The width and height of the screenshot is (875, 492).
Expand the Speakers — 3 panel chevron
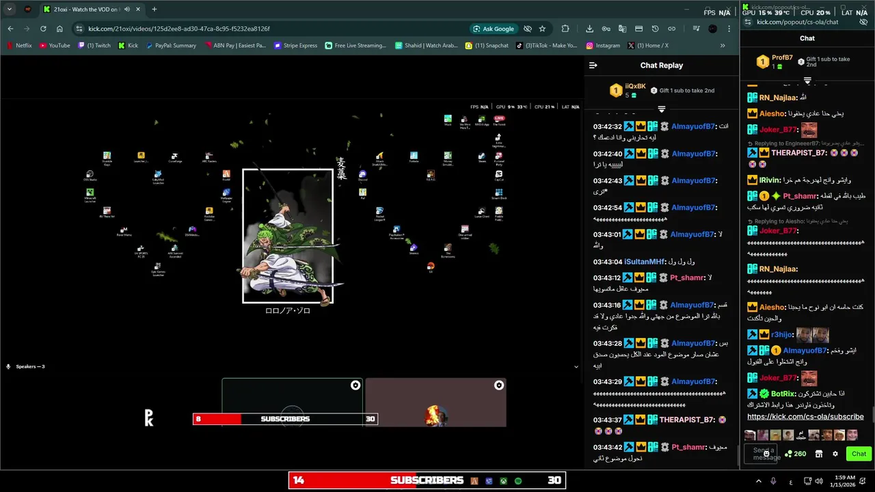576,367
